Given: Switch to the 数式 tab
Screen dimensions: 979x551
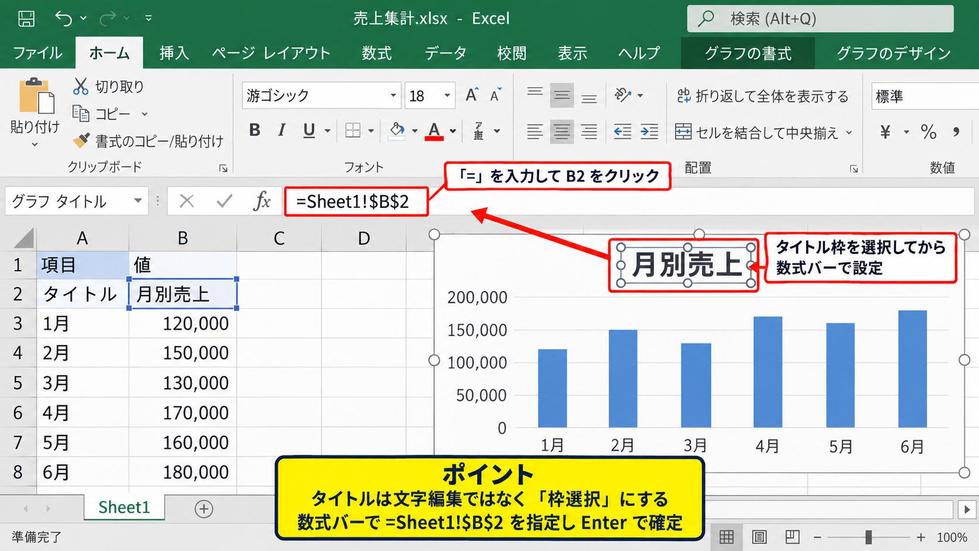Looking at the screenshot, I should 376,53.
